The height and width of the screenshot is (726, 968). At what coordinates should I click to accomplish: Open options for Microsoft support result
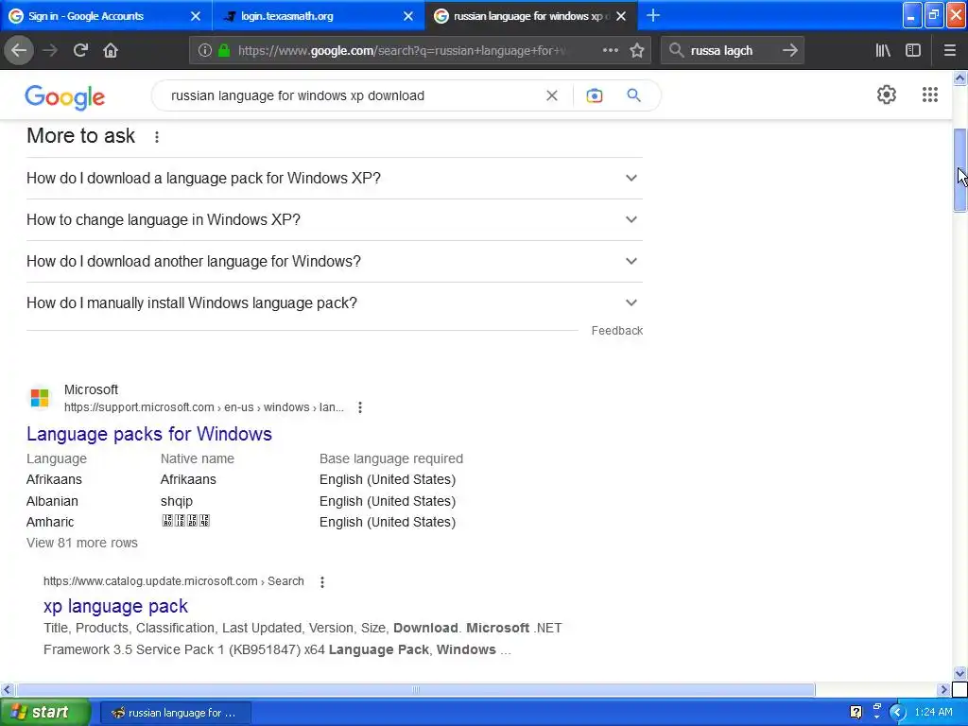tap(360, 407)
